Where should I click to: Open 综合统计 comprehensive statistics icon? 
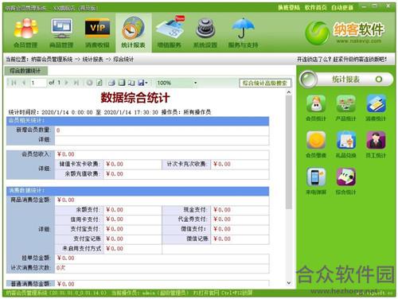[x=345, y=181]
